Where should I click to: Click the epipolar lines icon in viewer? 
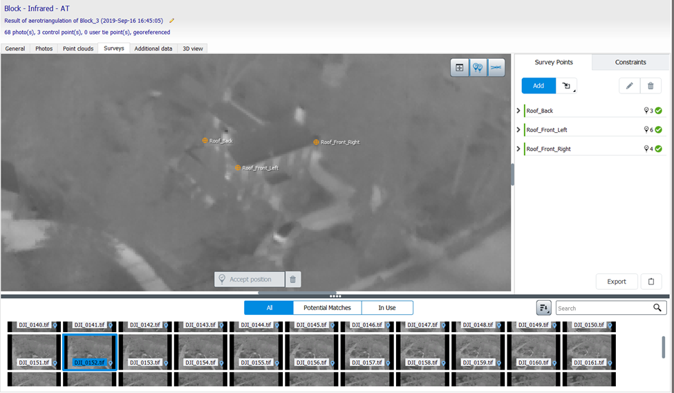tap(496, 68)
